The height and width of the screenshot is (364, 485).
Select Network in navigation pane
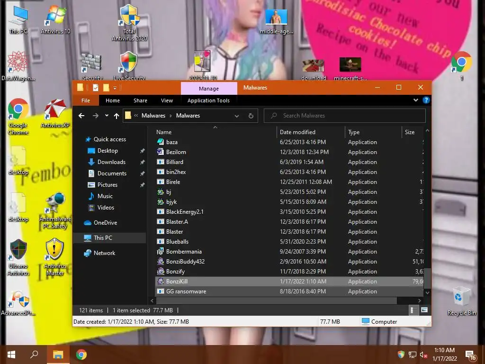[x=104, y=253]
